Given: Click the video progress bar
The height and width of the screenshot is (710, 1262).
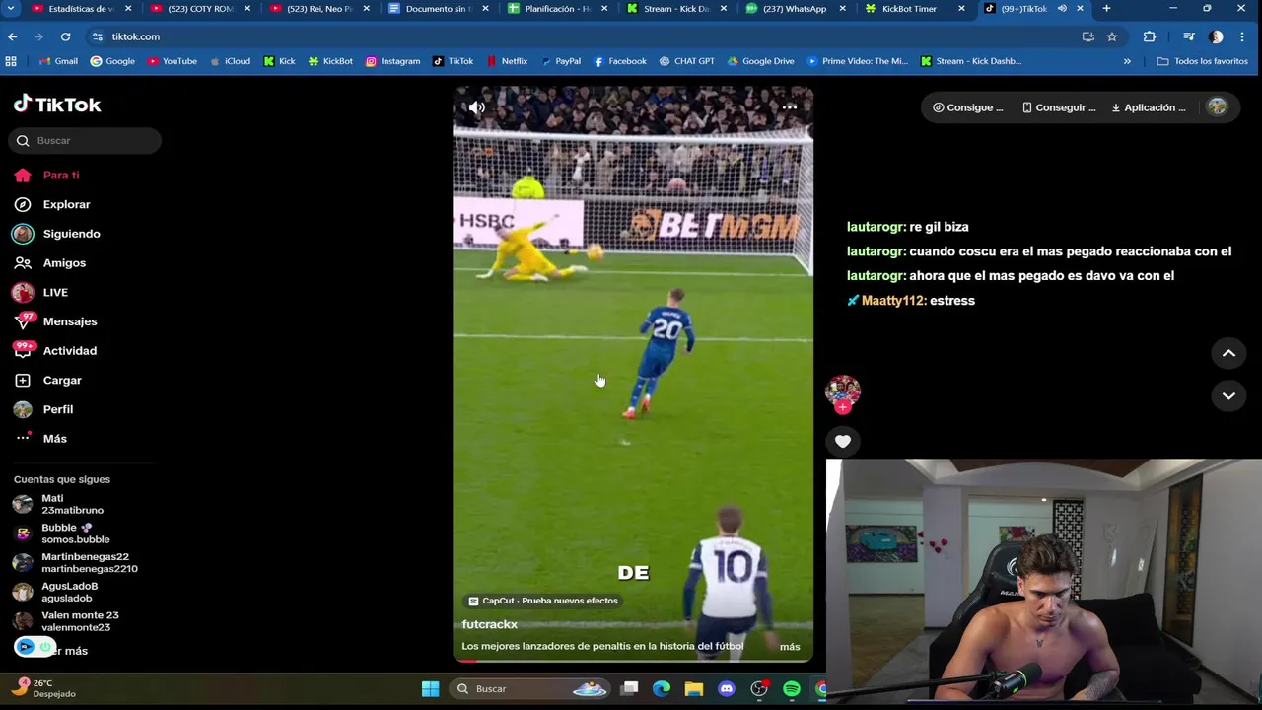Looking at the screenshot, I should pyautogui.click(x=633, y=661).
